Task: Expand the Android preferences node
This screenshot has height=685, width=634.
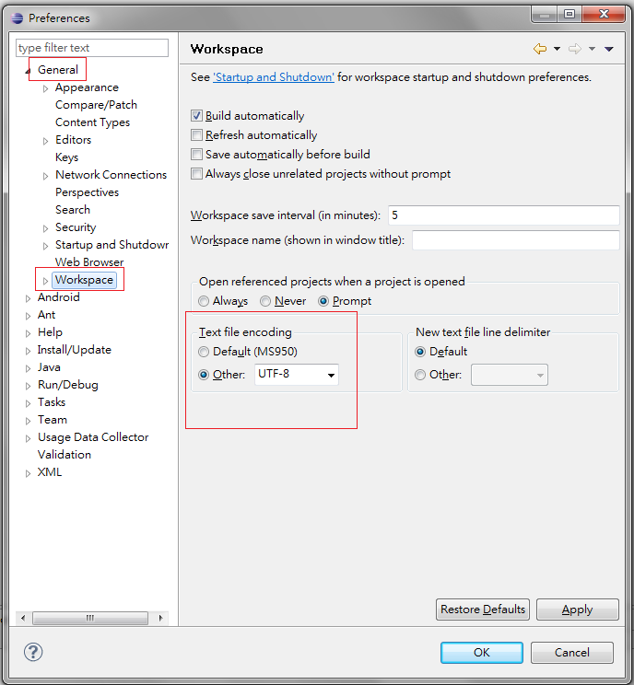Action: pos(29,297)
